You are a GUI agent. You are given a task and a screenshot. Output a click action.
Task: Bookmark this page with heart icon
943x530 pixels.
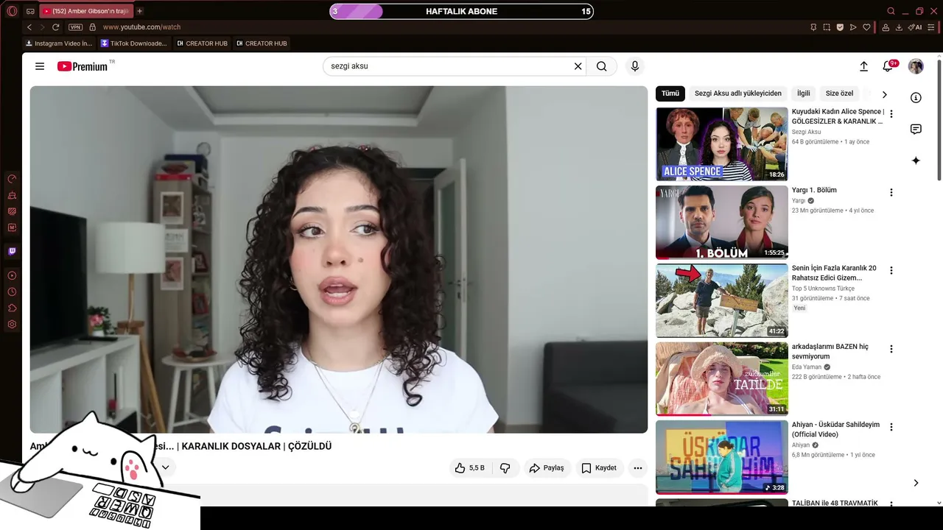866,27
